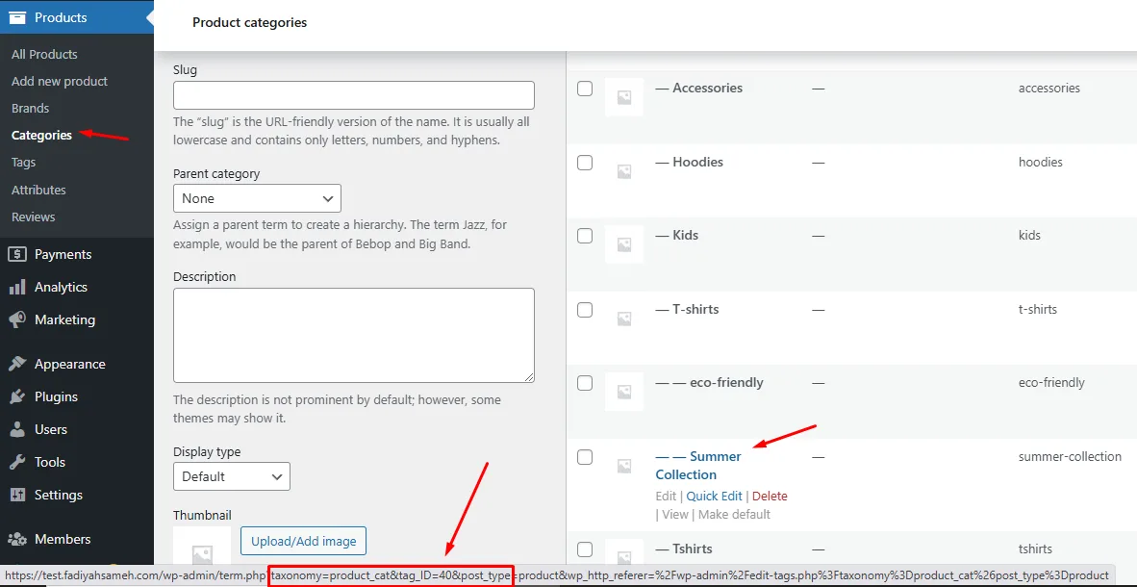Select the Kids row checkbox
Screen dimensions: 1137x587
click(x=585, y=236)
